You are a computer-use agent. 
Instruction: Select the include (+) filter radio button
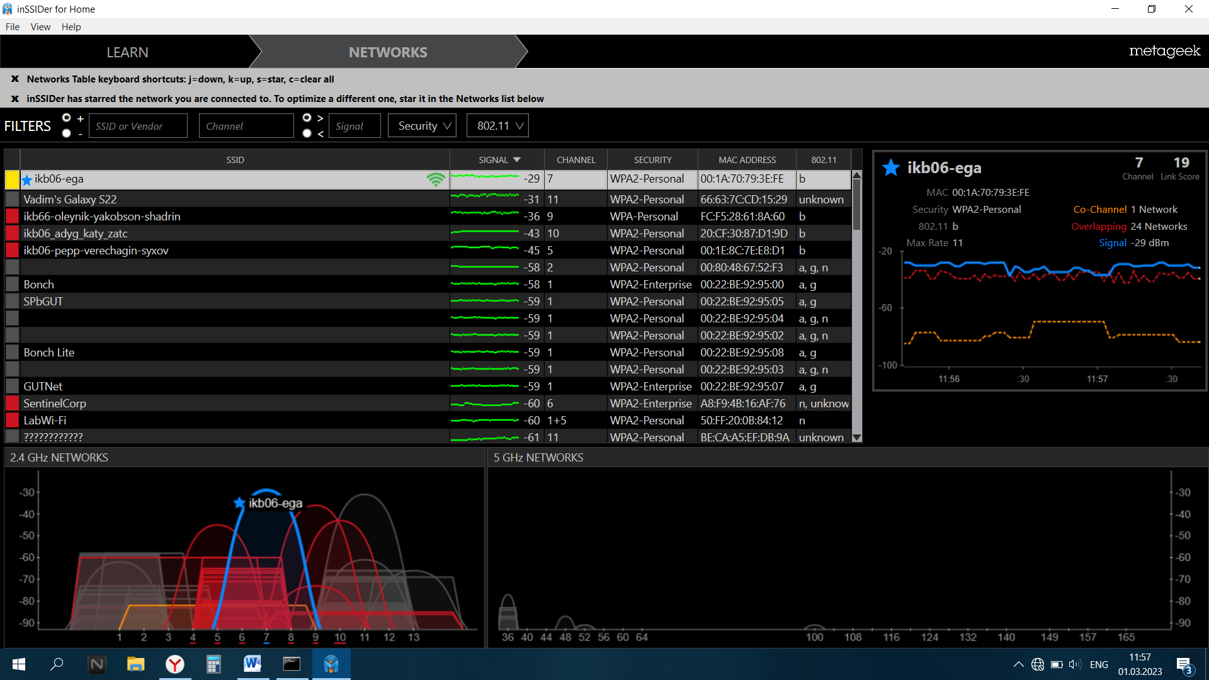[67, 118]
